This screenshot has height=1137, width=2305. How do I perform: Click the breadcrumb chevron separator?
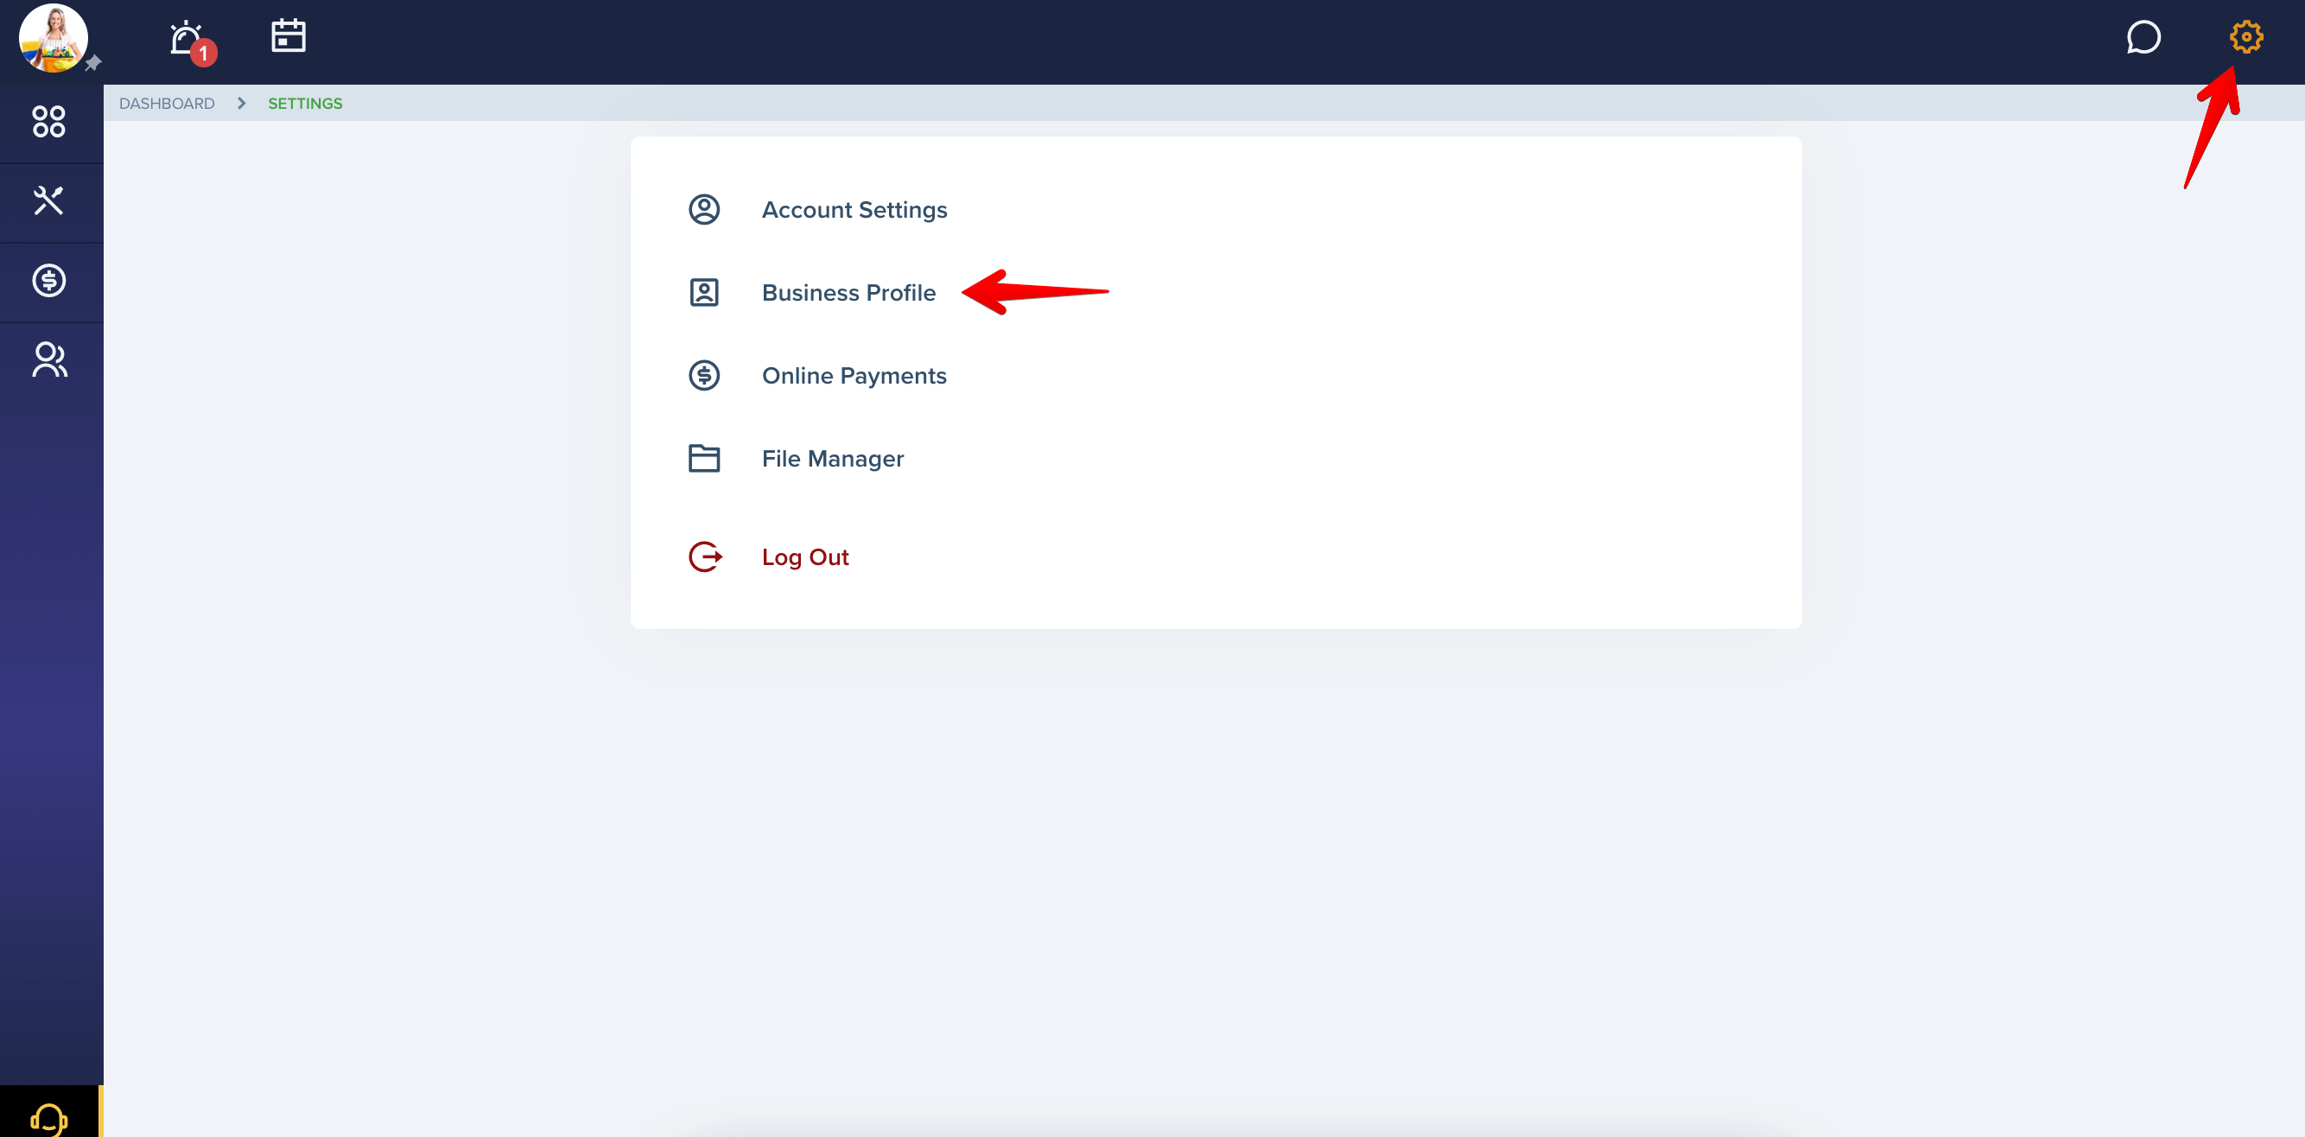tap(242, 104)
